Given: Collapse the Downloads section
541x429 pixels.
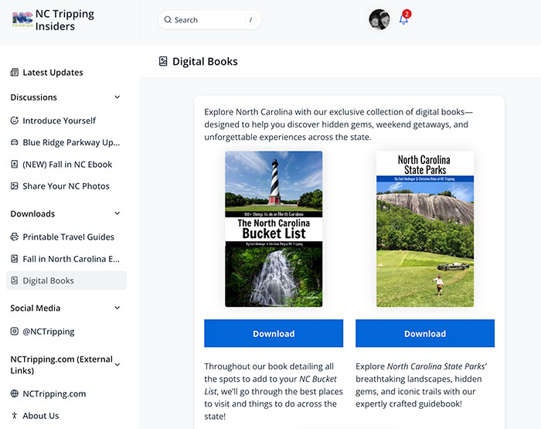Looking at the screenshot, I should [x=117, y=213].
